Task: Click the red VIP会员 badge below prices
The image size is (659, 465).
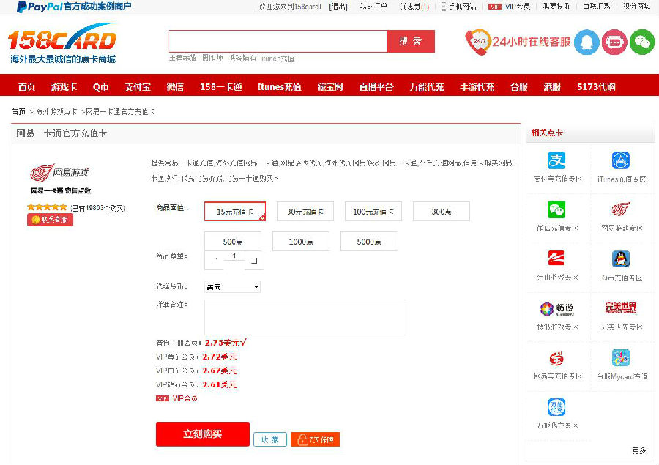Action: [163, 398]
